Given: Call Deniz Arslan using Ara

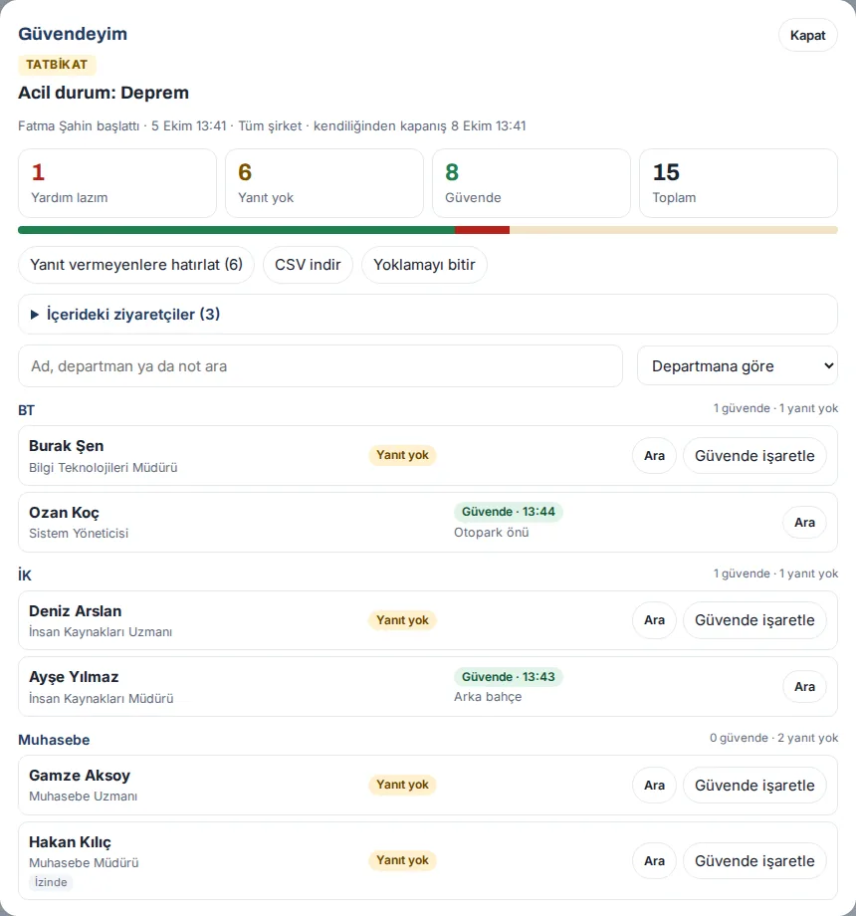Looking at the screenshot, I should point(654,620).
